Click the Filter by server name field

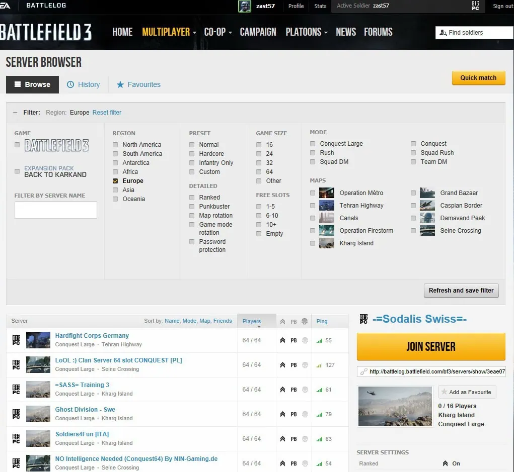pyautogui.click(x=56, y=210)
